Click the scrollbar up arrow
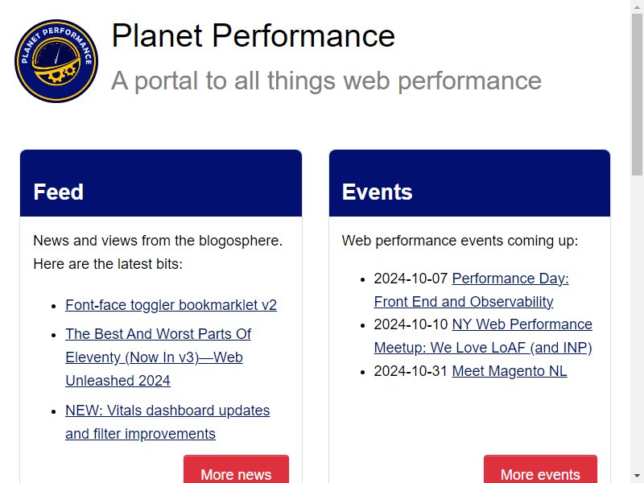The image size is (644, 483). click(x=637, y=7)
